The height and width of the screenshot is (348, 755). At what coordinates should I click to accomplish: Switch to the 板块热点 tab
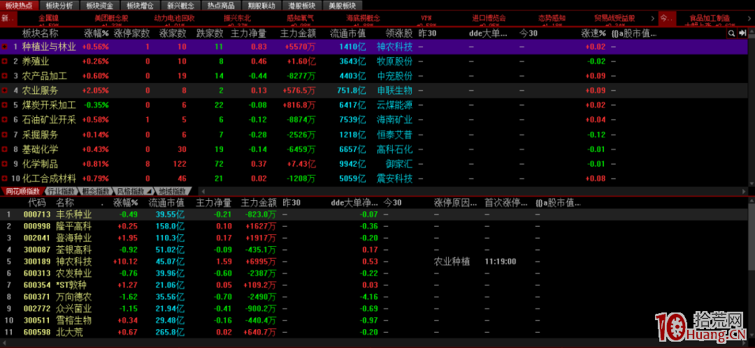point(20,6)
